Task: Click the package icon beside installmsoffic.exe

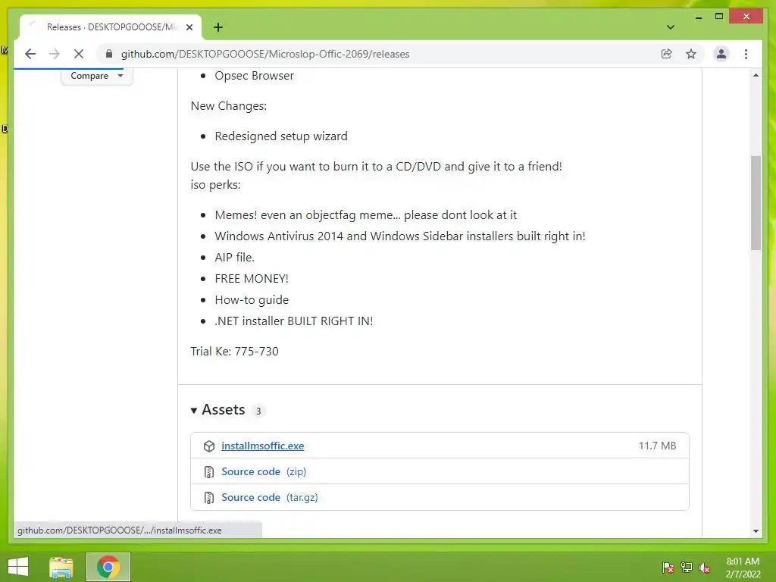Action: 209,446
